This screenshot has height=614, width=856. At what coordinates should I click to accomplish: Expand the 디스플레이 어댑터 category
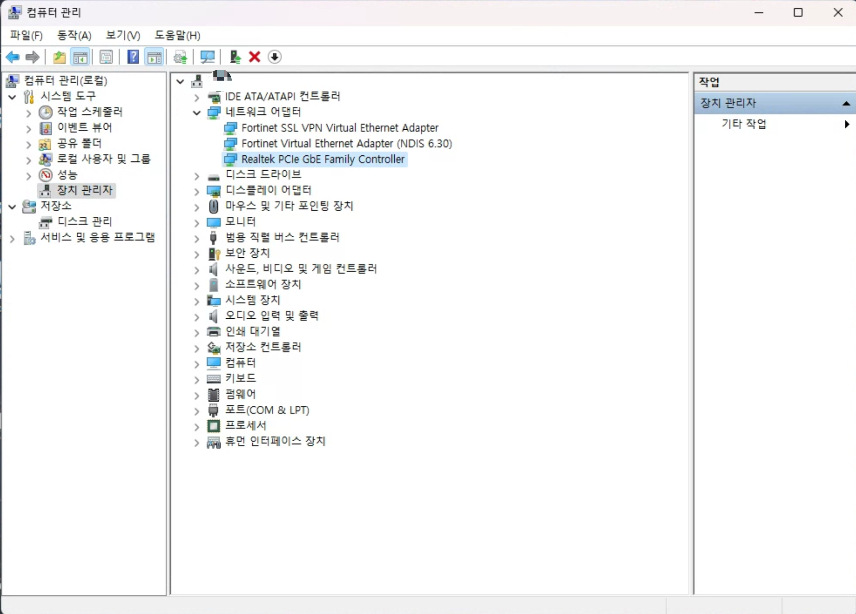(x=196, y=191)
